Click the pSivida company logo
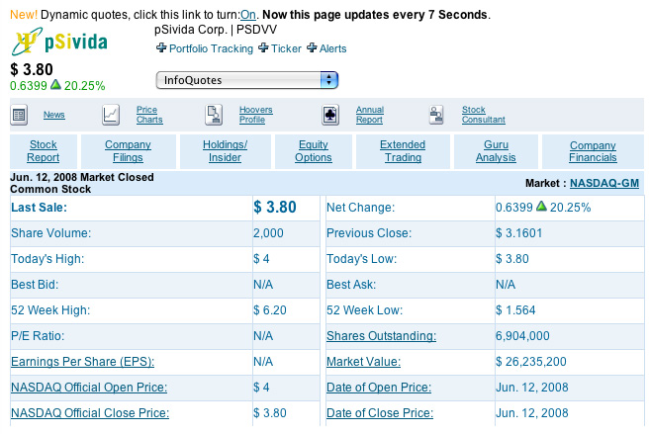Image resolution: width=649 pixels, height=434 pixels. (59, 41)
